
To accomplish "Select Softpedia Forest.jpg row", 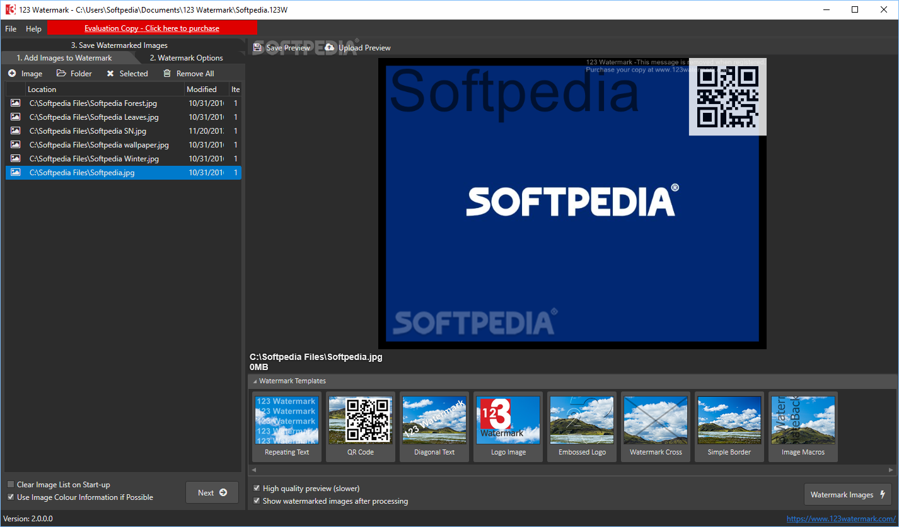I will click(124, 103).
